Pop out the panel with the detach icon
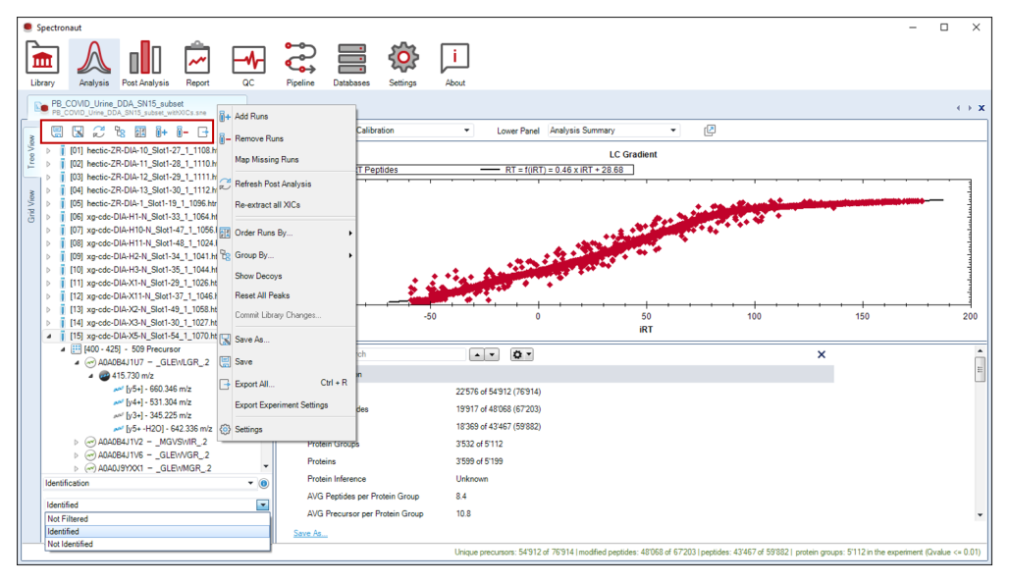 tap(710, 131)
